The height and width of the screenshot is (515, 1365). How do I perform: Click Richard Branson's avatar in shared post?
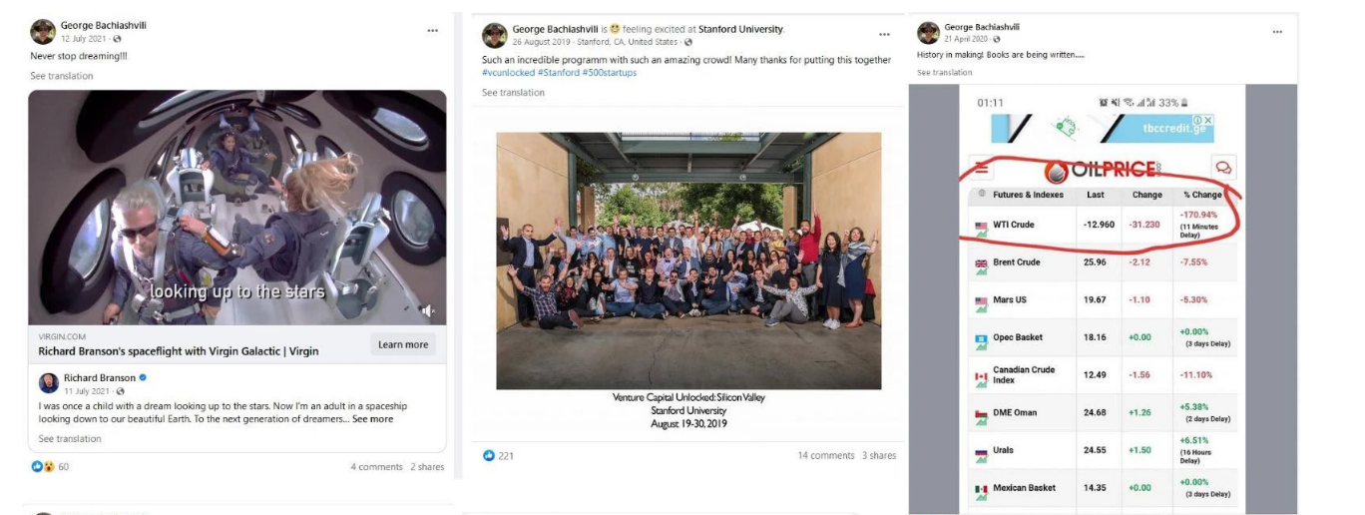[x=49, y=383]
